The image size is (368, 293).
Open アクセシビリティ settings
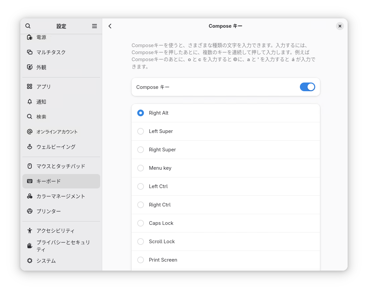[x=30, y=231]
